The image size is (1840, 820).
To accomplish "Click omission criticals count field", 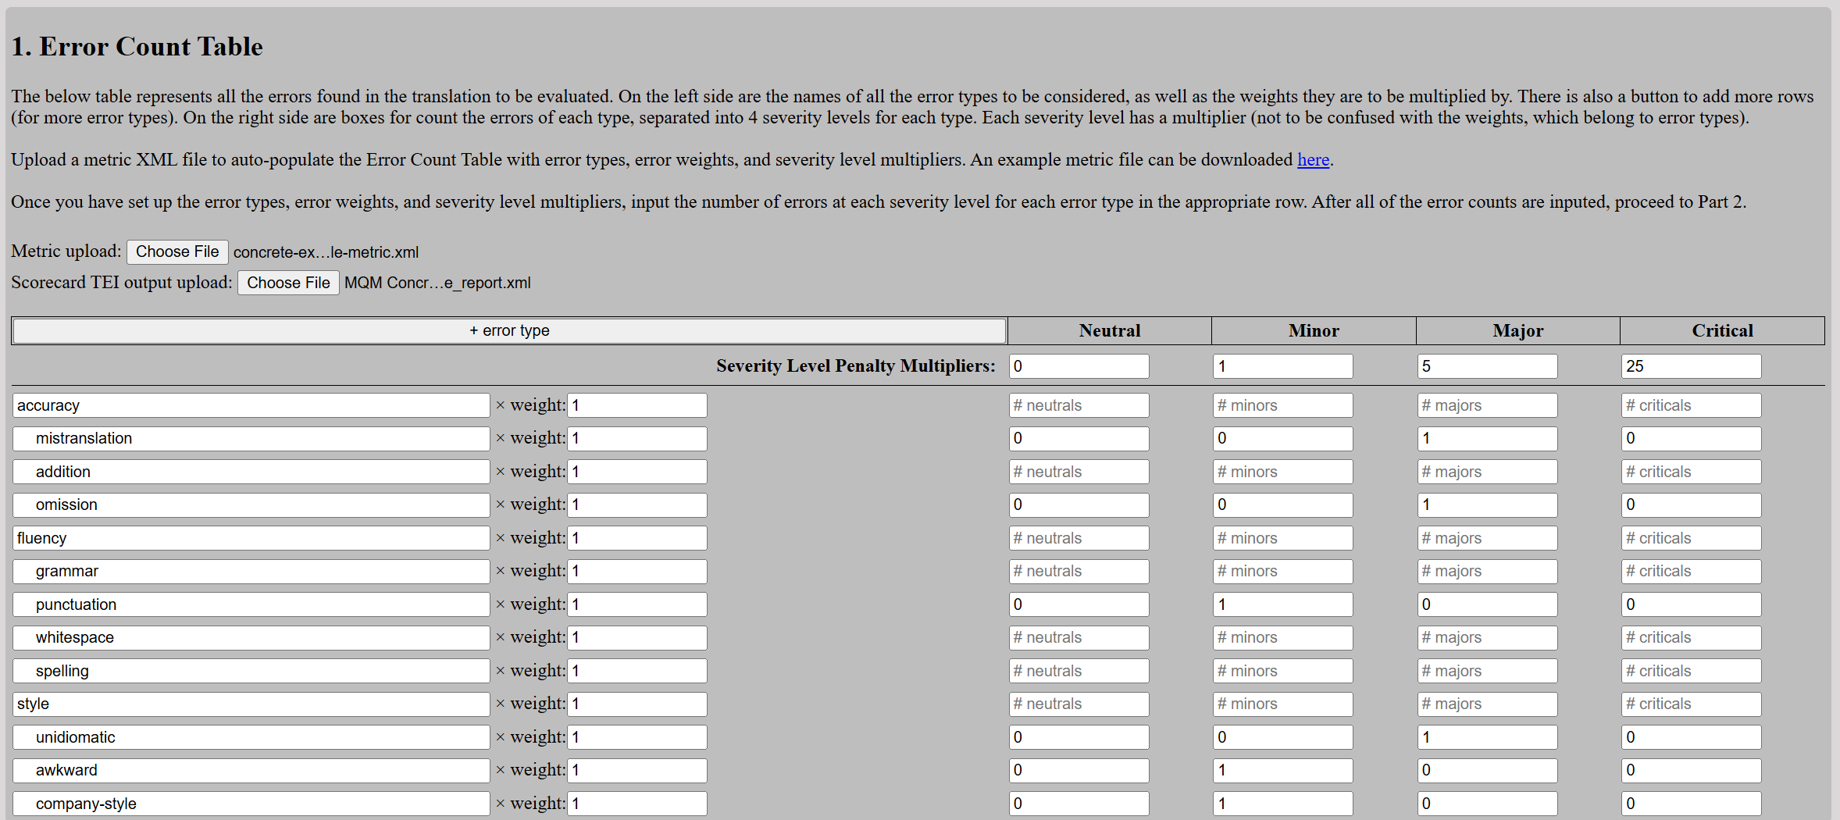I will pyautogui.click(x=1692, y=504).
